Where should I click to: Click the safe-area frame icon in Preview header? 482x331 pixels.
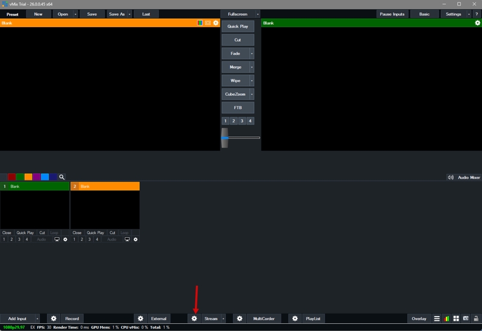(x=208, y=23)
